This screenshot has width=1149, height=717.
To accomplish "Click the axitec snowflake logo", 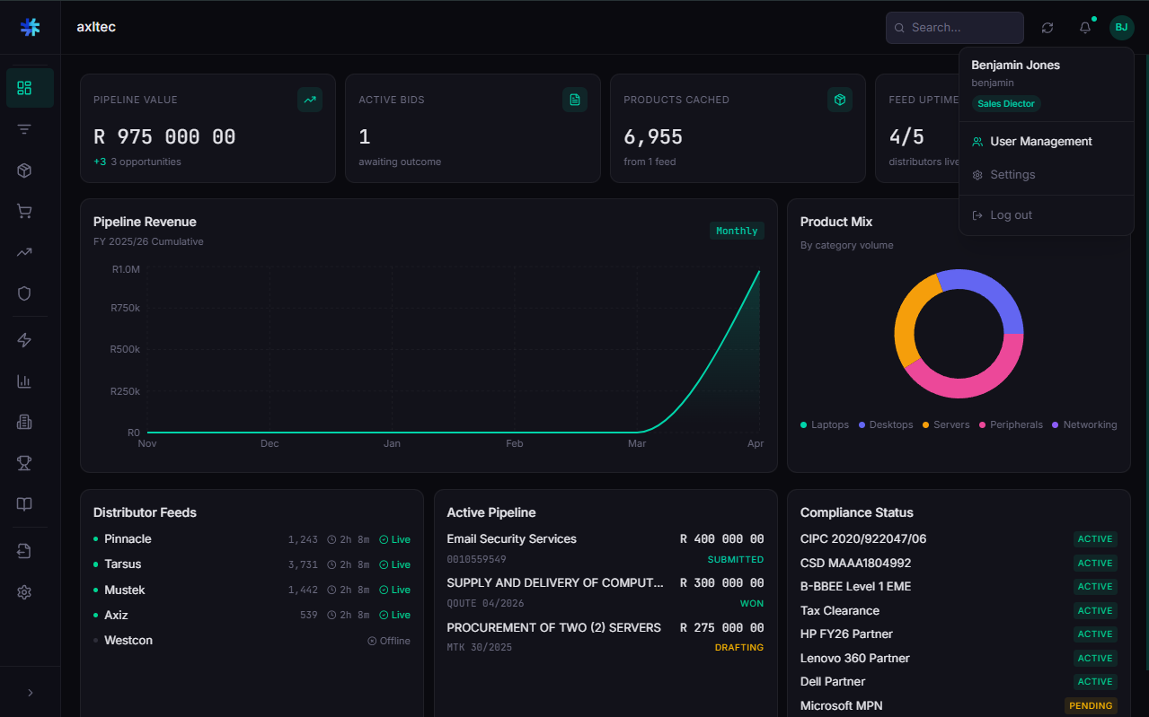I will 30,27.
